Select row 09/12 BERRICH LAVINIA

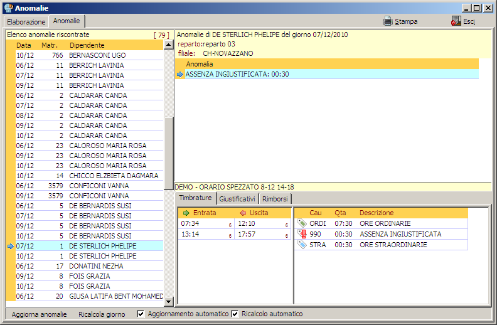pyautogui.click(x=89, y=85)
